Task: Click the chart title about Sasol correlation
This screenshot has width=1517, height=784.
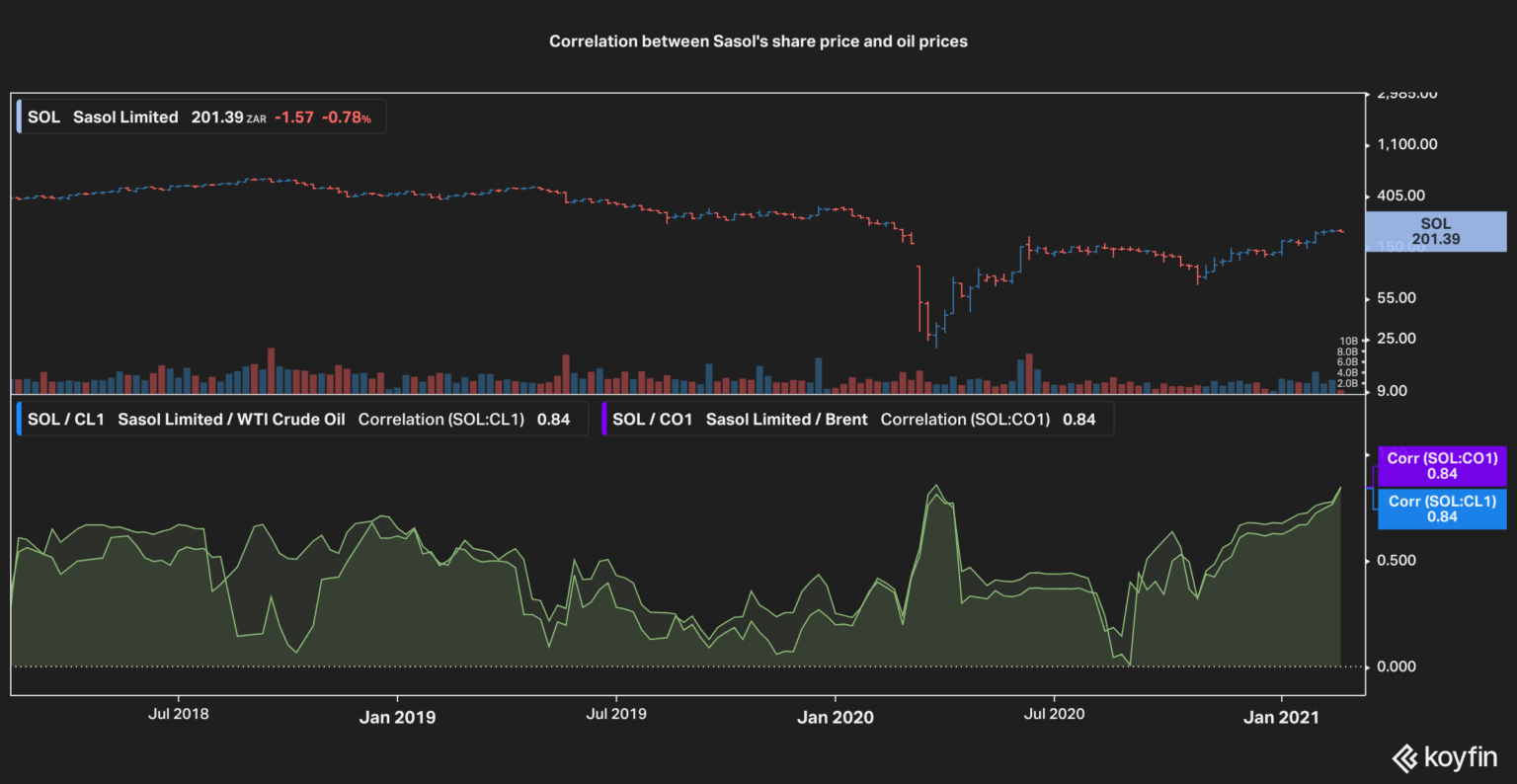Action: click(758, 41)
